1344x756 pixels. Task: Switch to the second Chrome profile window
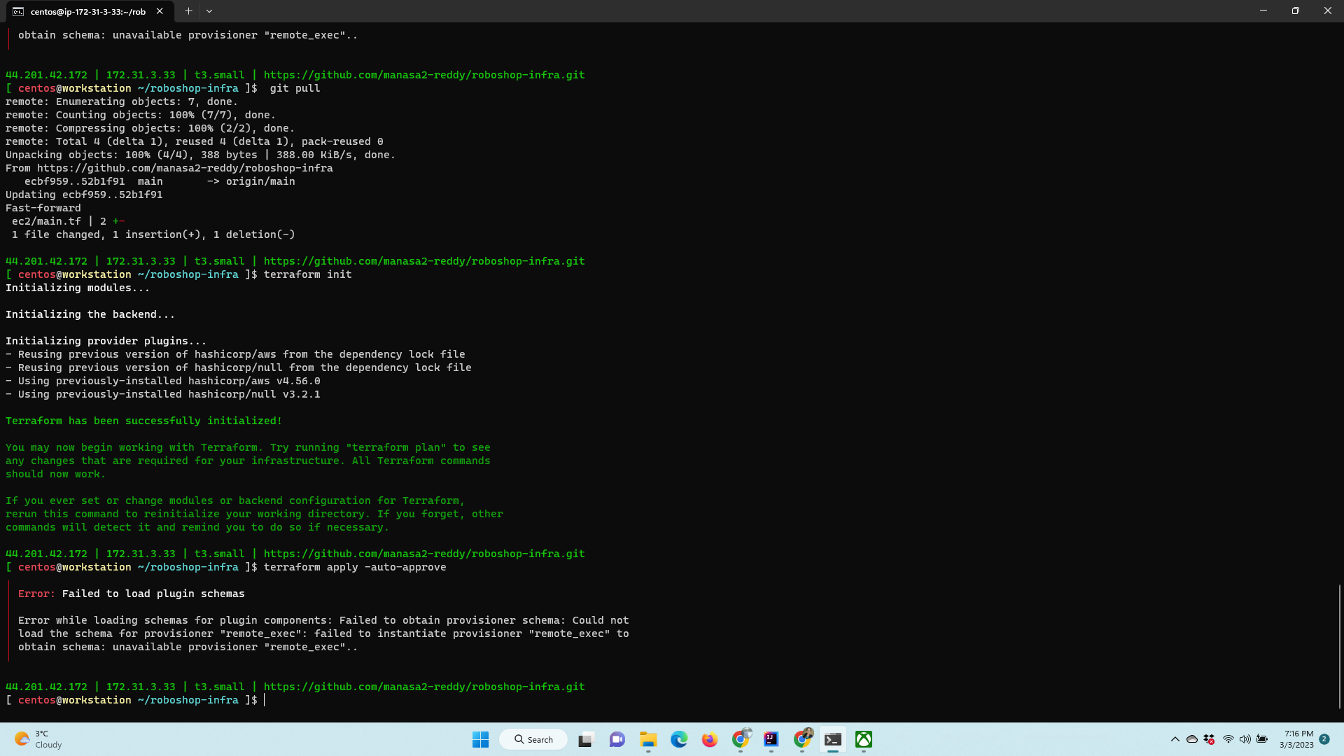pos(802,739)
